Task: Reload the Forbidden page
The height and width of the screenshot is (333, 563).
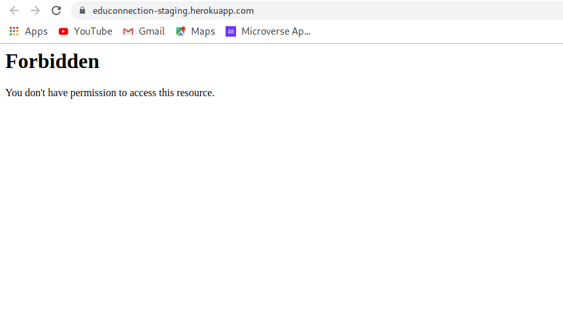Action: (56, 10)
